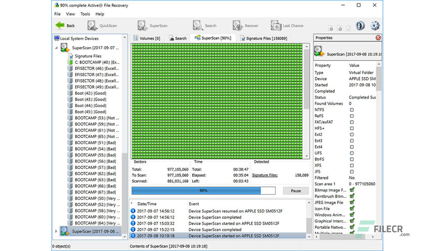433x251 pixels.
Task: Toggle the NTFS checkbox
Action: (x=352, y=110)
